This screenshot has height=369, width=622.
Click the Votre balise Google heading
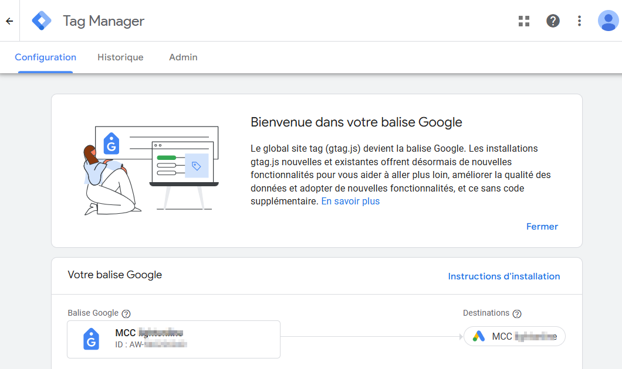[114, 275]
